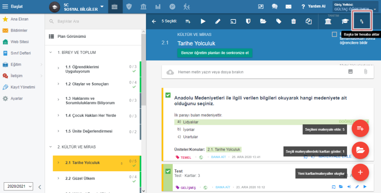381x193 pixels.
Task: Click the graduation cap icon in toolbar
Action: 345,21
